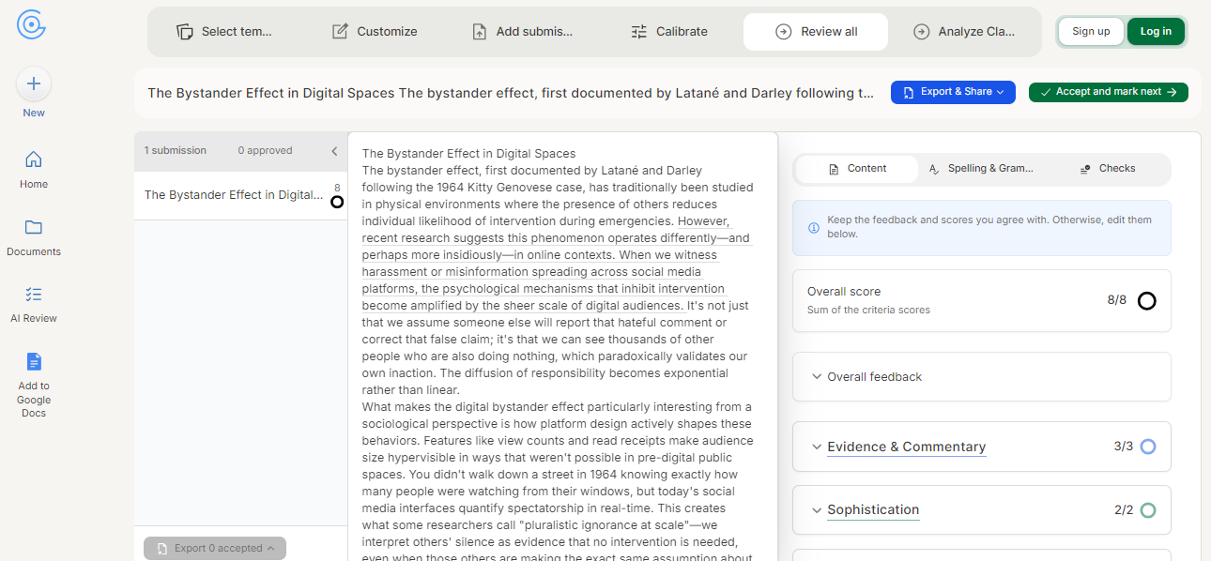Click the 8/8 overall score value
The image size is (1211, 561).
(x=1116, y=300)
